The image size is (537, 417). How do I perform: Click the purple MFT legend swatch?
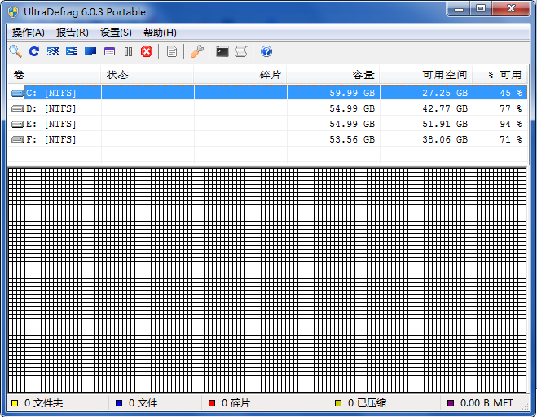pyautogui.click(x=451, y=403)
